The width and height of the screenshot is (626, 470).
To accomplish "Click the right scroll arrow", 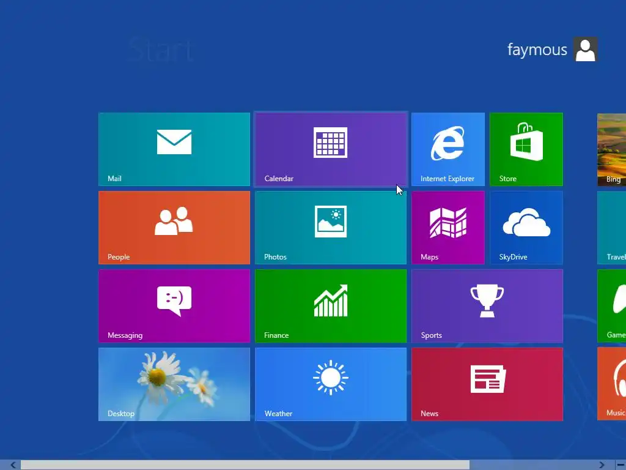I will [602, 465].
